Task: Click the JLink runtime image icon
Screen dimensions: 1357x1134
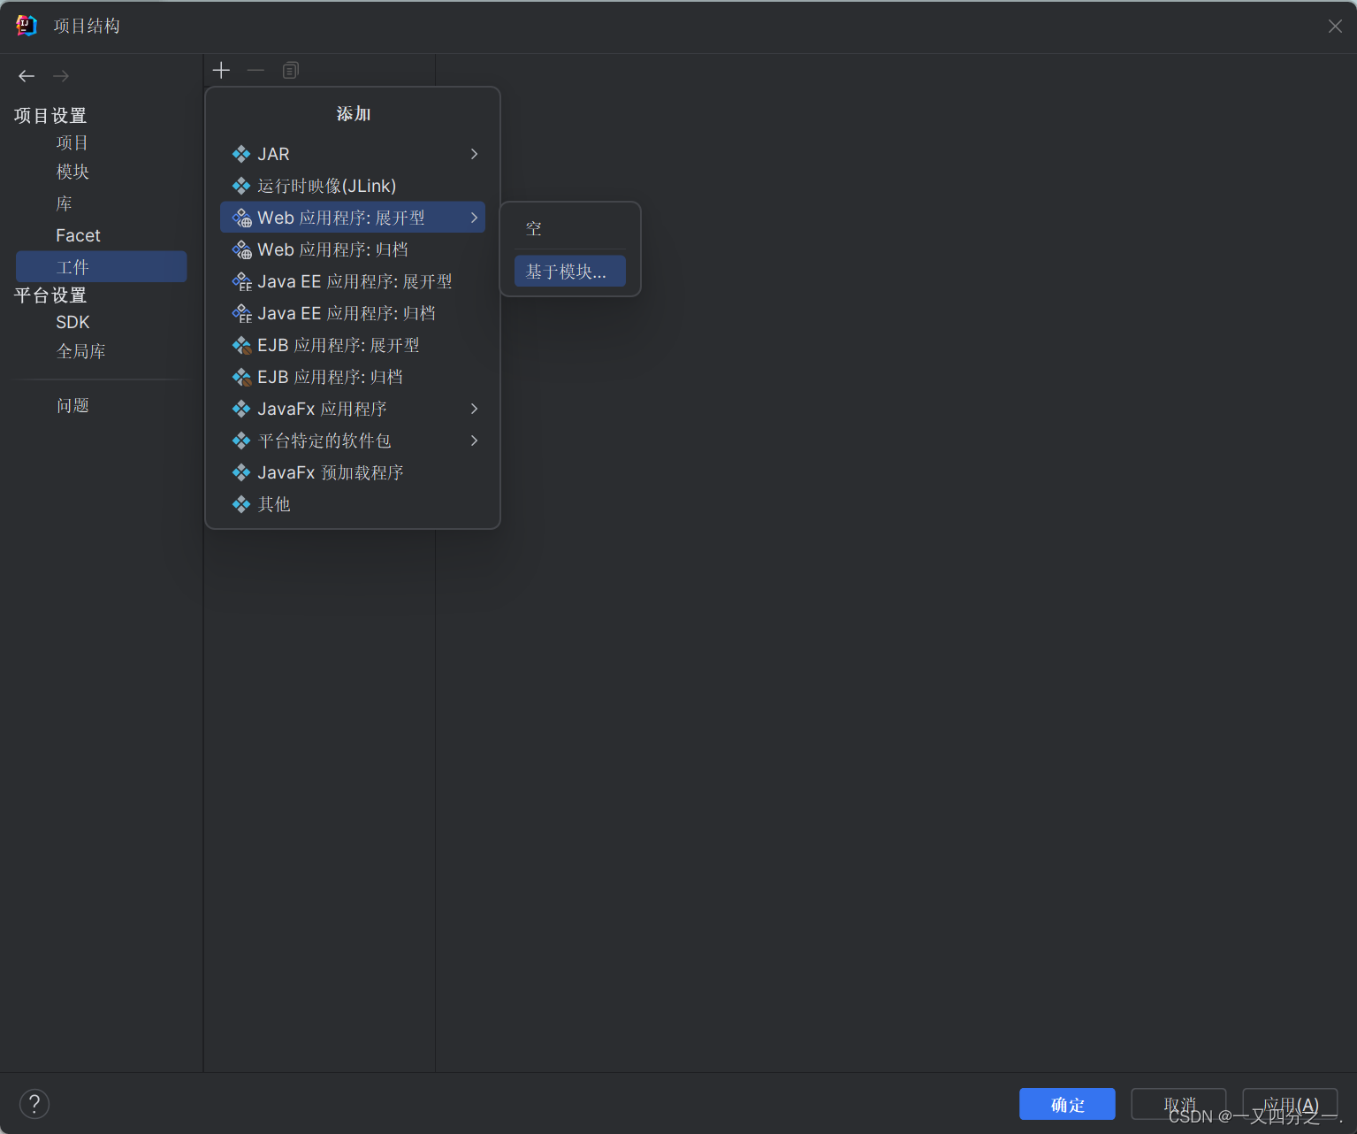Action: point(241,186)
